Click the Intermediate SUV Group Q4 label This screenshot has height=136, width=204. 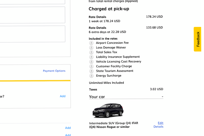[113, 123]
